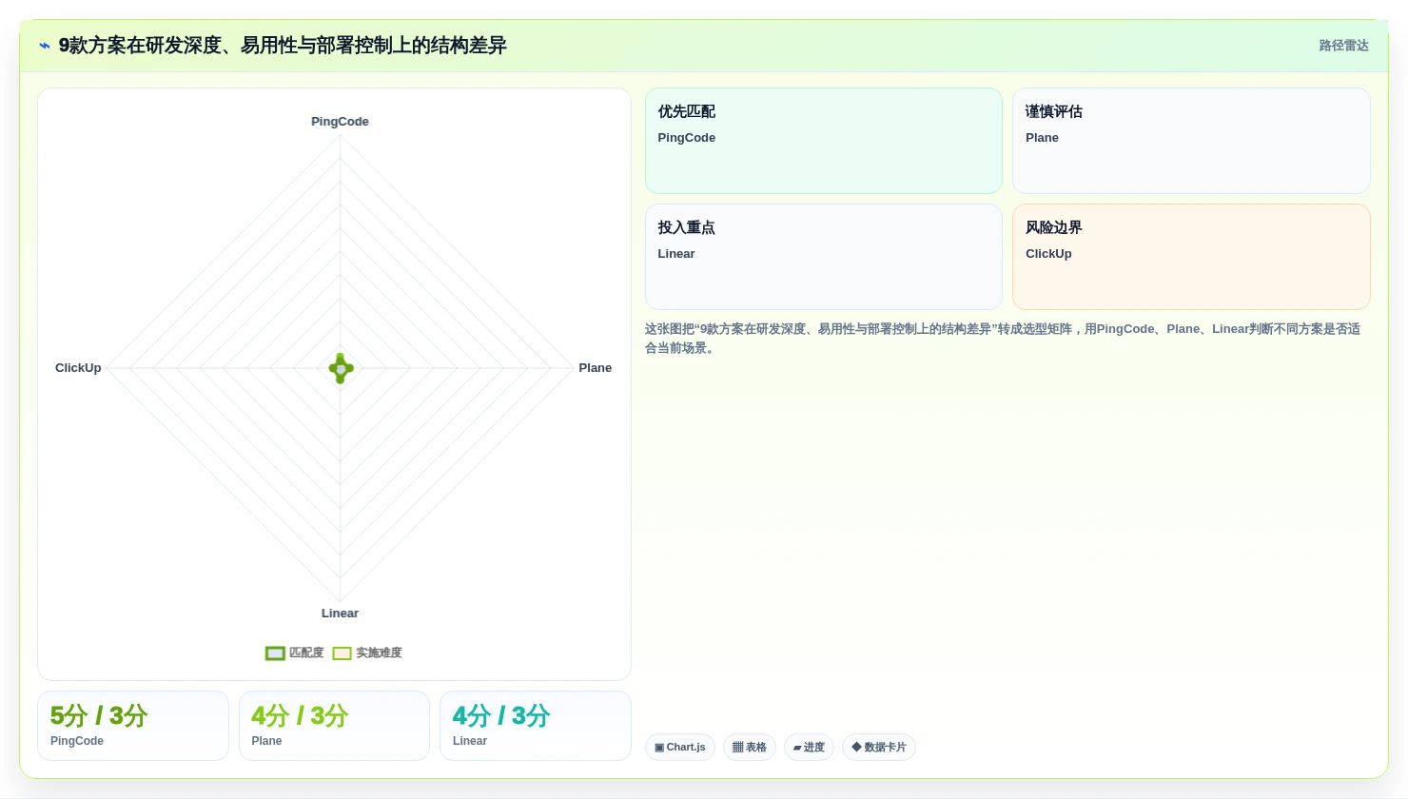Click the Plane radar axis label
Screen dimensions: 1408x799
click(596, 368)
